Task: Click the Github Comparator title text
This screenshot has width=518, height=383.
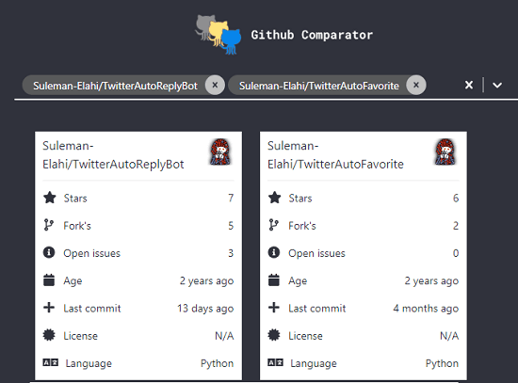Action: [312, 35]
